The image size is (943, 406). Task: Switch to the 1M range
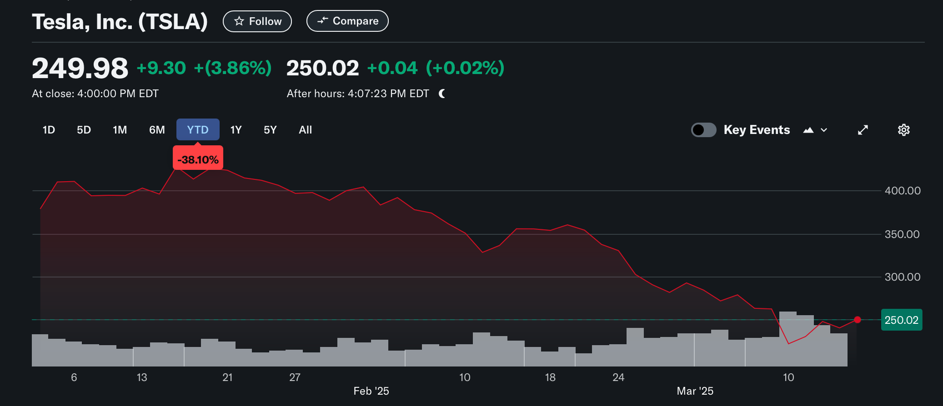(120, 130)
